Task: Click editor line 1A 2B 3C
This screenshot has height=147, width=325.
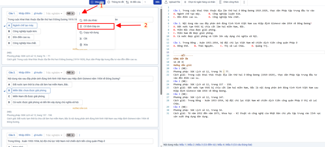Action: (x=178, y=62)
